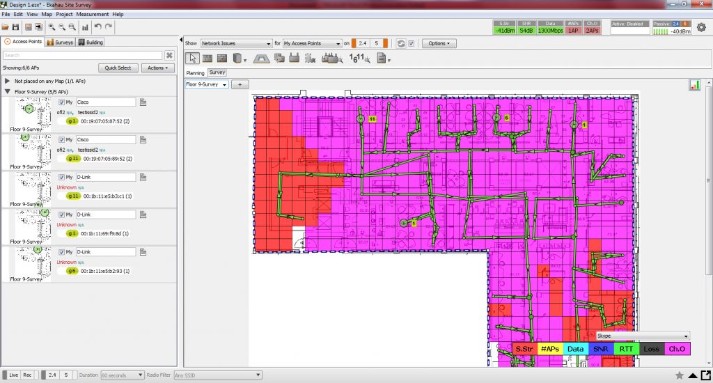The image size is (713, 383).
Task: Switch to the Surveys tab
Action: coord(61,42)
